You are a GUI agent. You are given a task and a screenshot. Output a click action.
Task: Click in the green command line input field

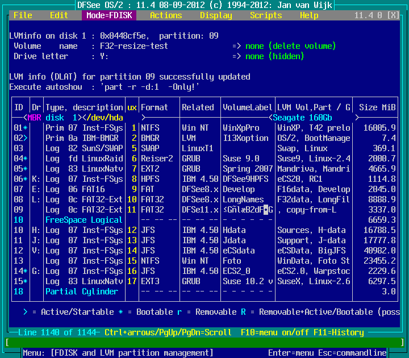click(x=204, y=343)
